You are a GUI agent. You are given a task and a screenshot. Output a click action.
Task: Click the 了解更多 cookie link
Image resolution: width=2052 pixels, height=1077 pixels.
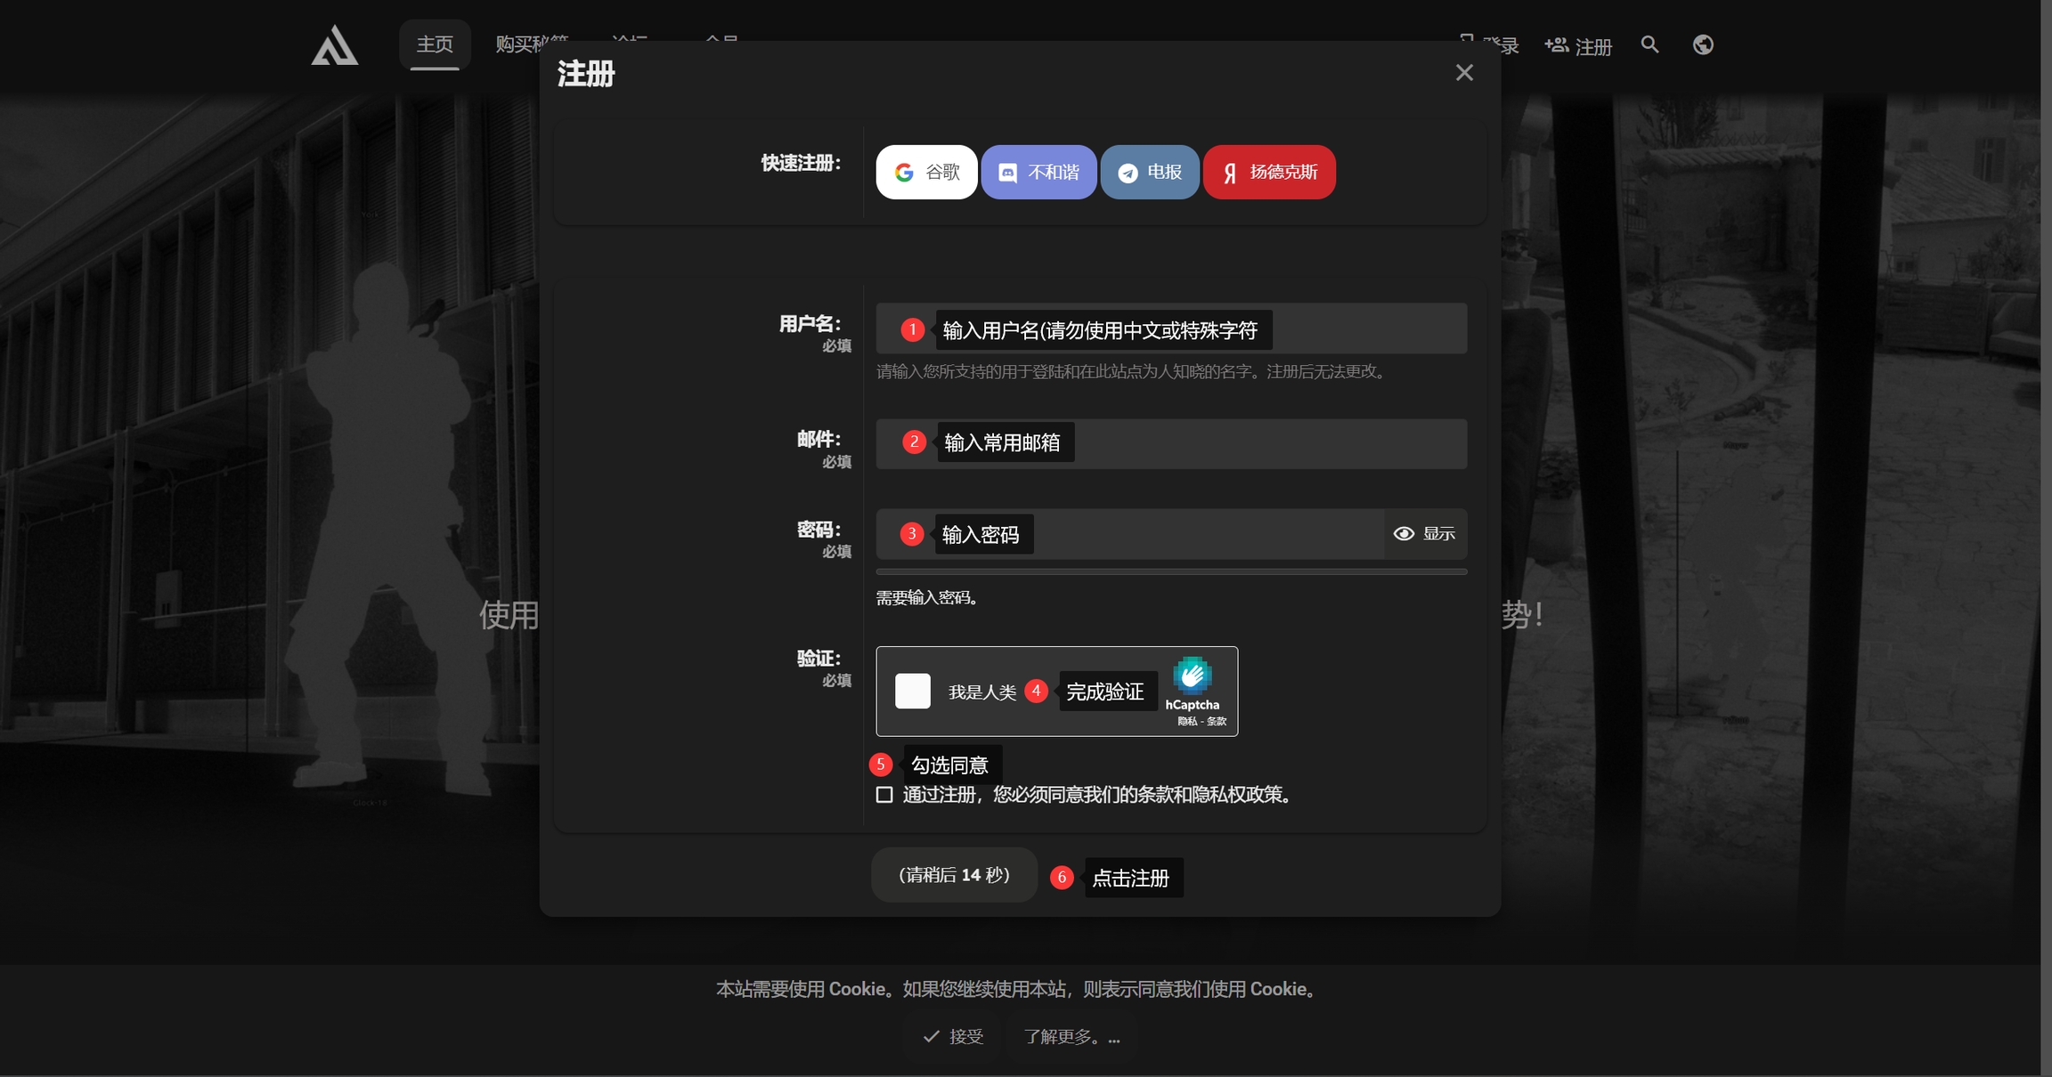pyautogui.click(x=1071, y=1036)
